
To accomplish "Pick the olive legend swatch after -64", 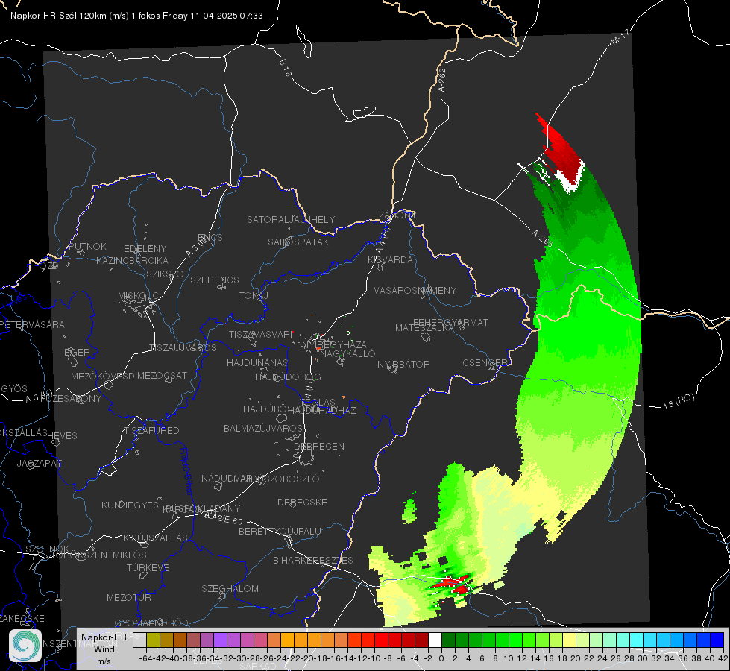I will [153, 640].
